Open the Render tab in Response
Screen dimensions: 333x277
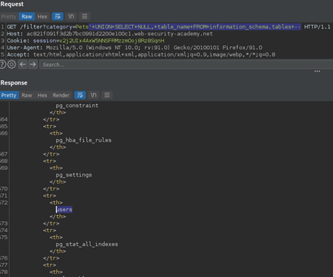pos(61,95)
